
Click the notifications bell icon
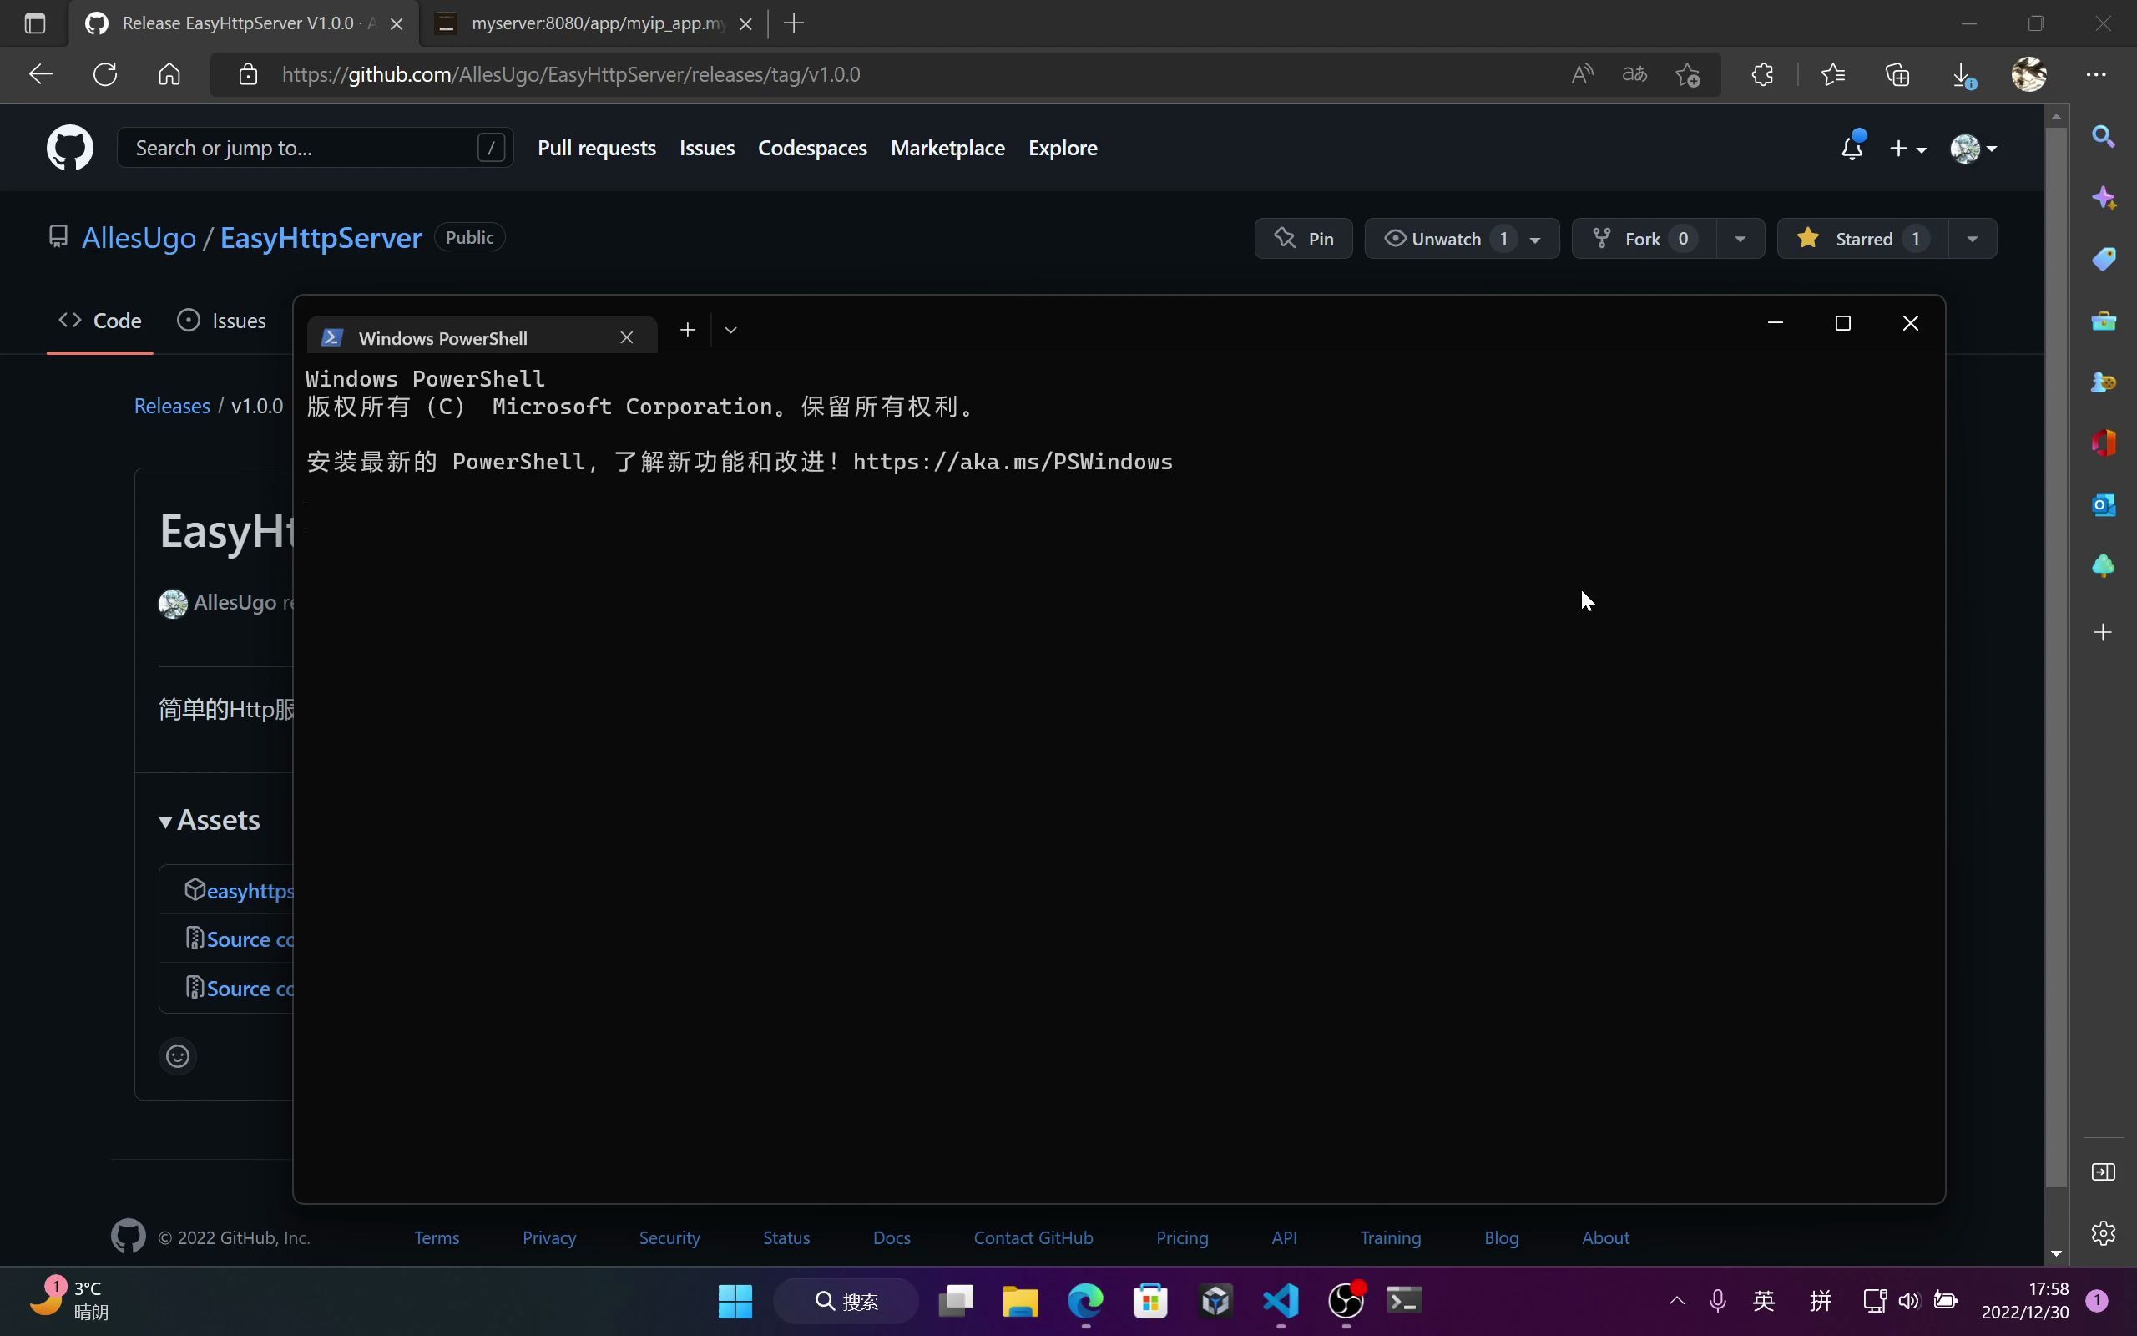tap(1851, 148)
